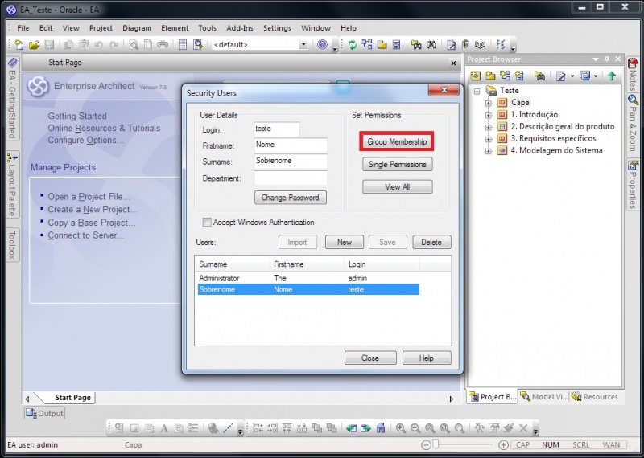Open the Settings menu
This screenshot has width=644, height=458.
(x=277, y=28)
